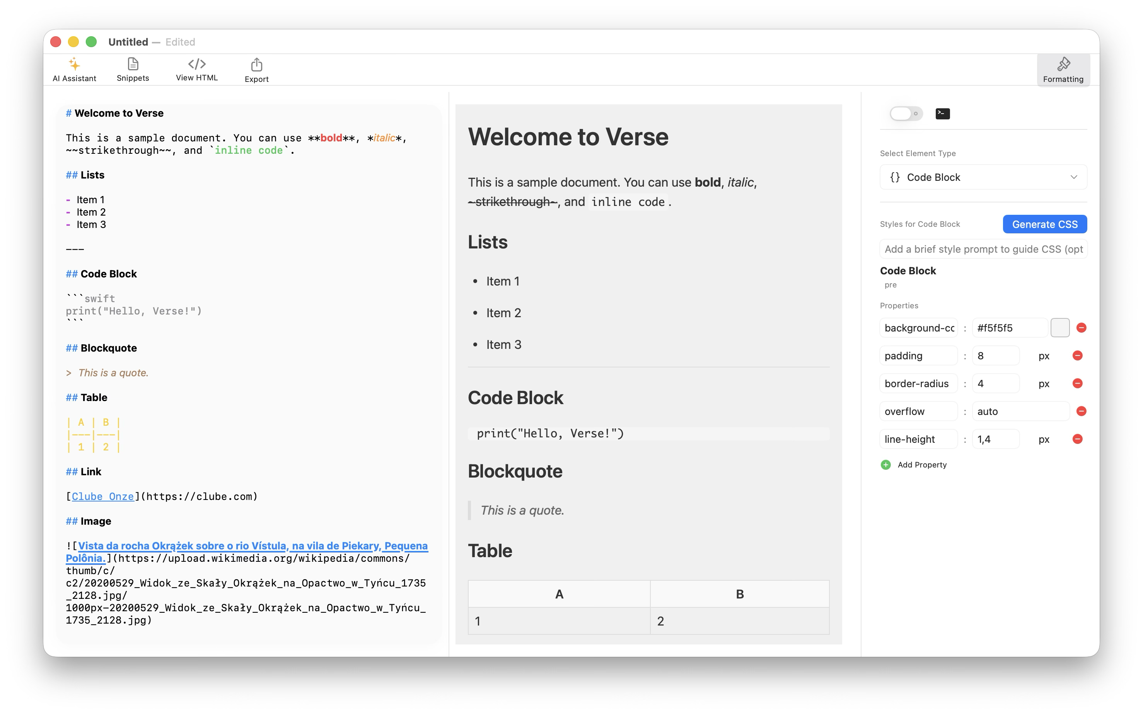Open the Clube Onze link
The height and width of the screenshot is (714, 1143).
[x=102, y=496]
